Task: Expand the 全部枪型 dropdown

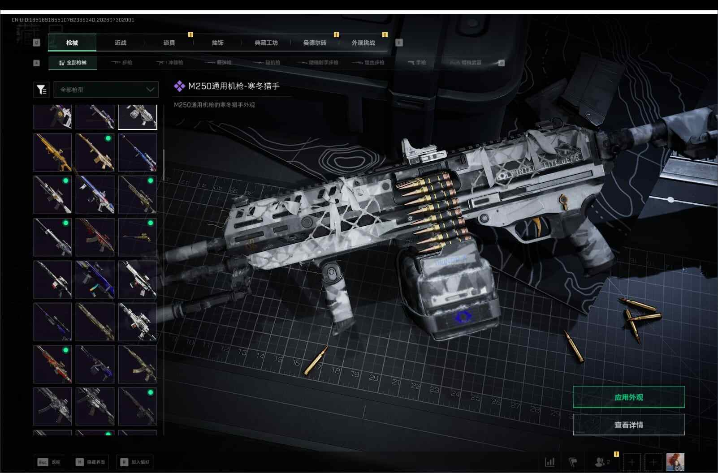Action: pos(106,90)
